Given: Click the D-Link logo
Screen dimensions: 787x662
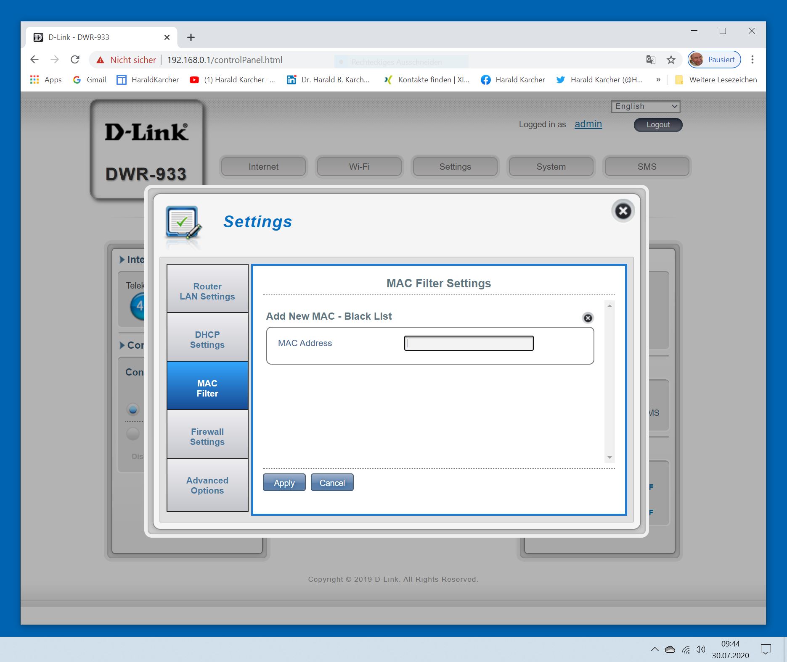Looking at the screenshot, I should pos(146,132).
